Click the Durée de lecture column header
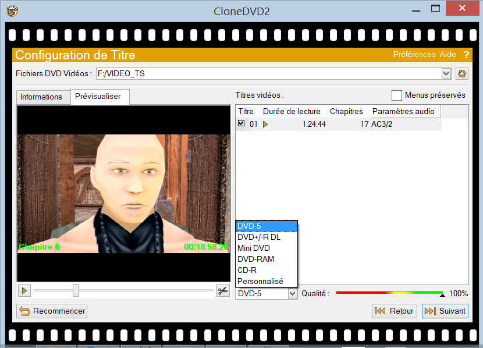The height and width of the screenshot is (348, 483). (294, 112)
